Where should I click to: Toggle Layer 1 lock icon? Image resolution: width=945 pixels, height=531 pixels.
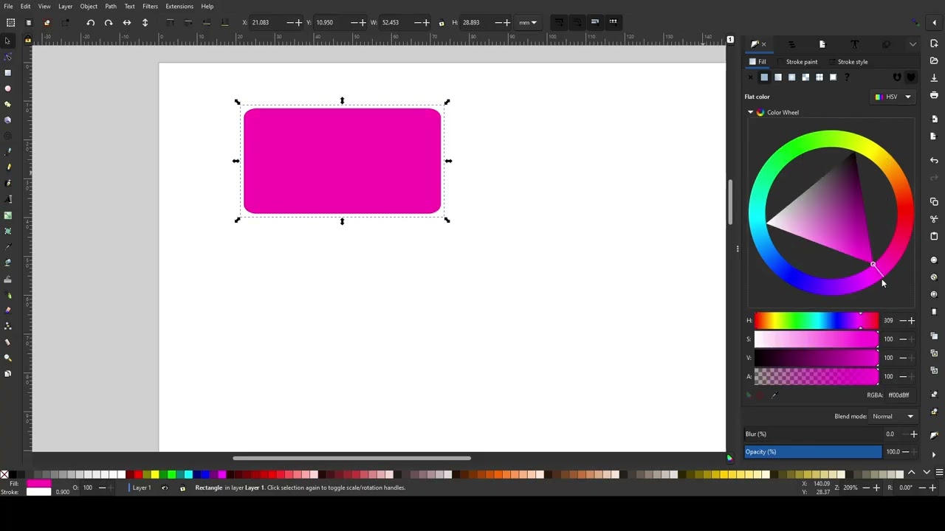tap(182, 487)
